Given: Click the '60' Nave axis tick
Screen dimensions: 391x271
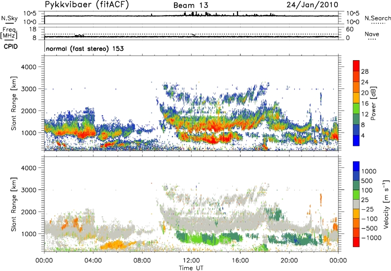Looking at the screenshot, I should click(349, 29).
